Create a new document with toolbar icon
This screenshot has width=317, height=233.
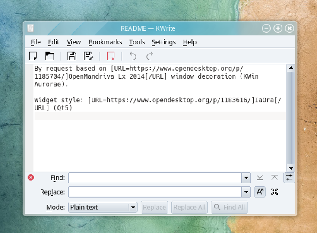coord(33,56)
